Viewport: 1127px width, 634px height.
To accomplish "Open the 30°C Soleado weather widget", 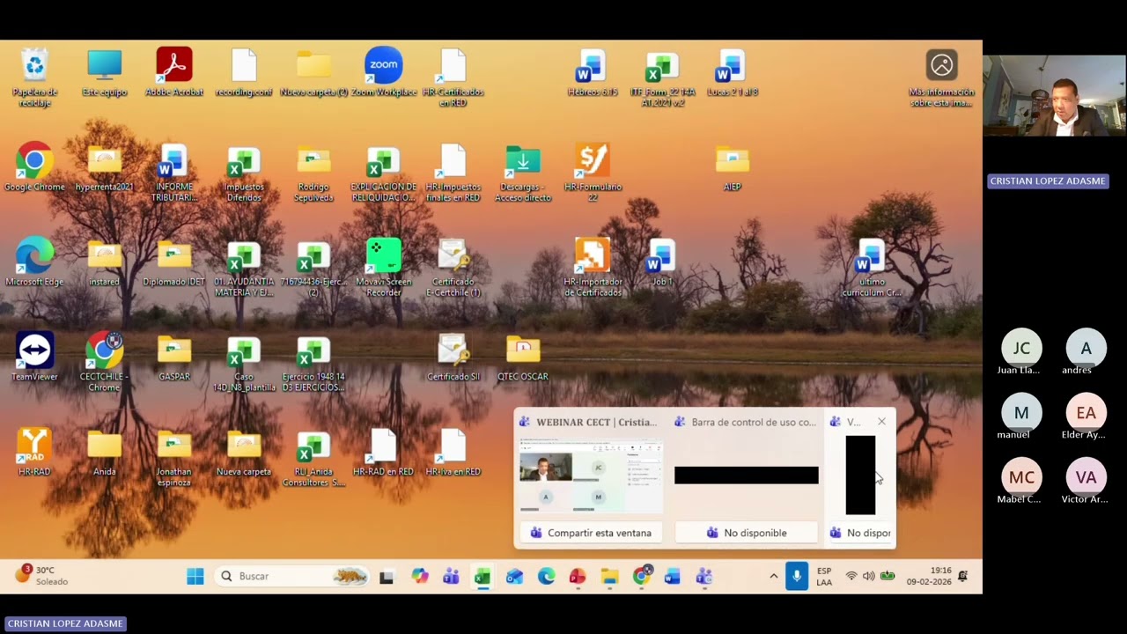I will click(42, 576).
